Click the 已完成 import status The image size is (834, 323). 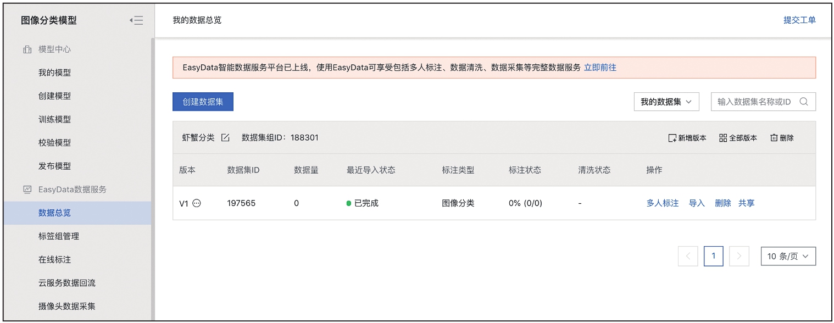[x=363, y=203]
